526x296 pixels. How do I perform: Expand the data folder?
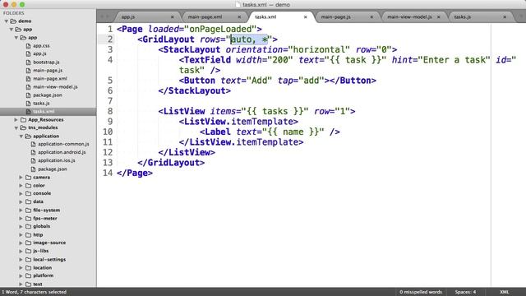(x=21, y=201)
